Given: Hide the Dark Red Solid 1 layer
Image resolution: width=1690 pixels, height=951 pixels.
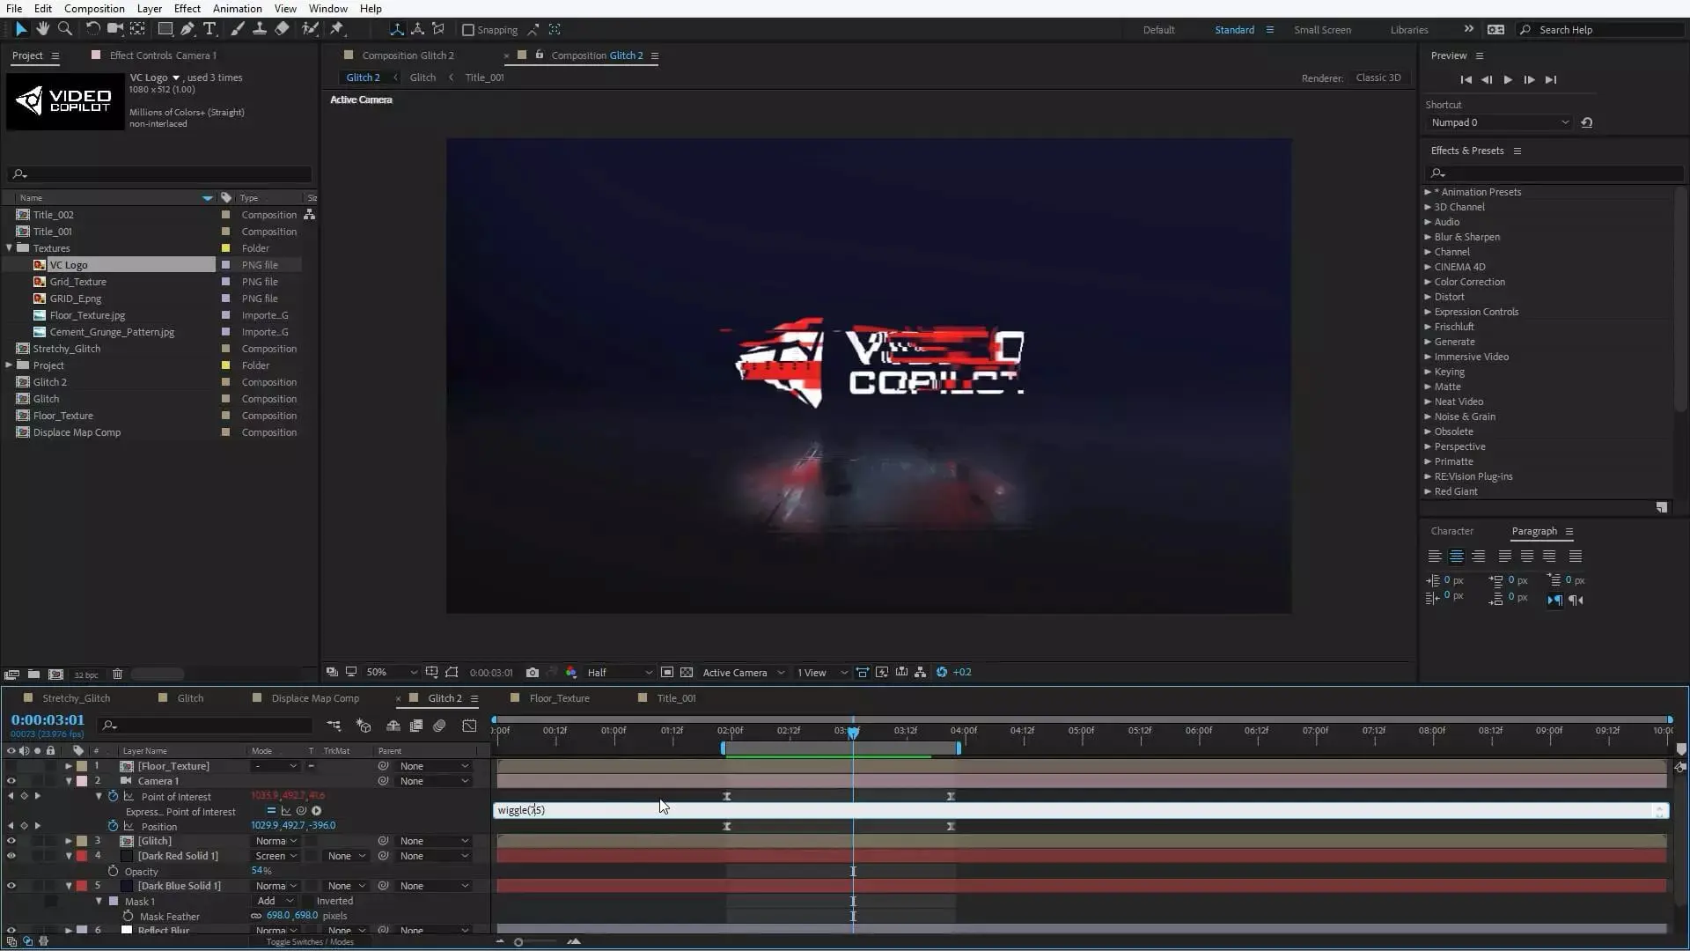Looking at the screenshot, I should tap(11, 857).
